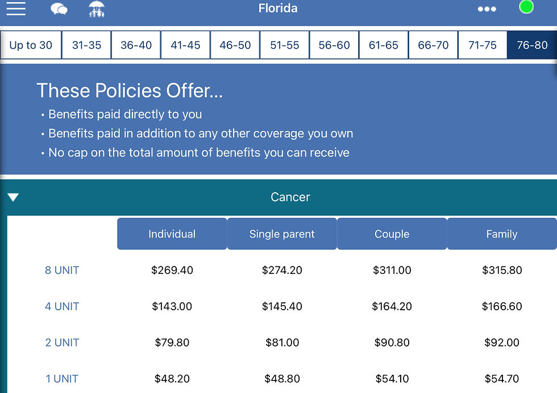The image size is (557, 393).
Task: Click the Single parent column button
Action: click(282, 234)
